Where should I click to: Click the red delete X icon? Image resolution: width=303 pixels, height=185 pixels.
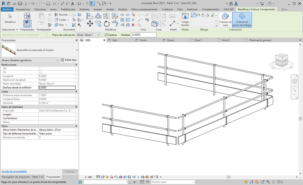coord(133,25)
